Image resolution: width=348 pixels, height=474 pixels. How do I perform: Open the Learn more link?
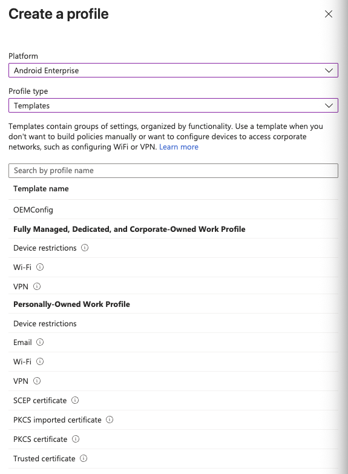pos(179,147)
